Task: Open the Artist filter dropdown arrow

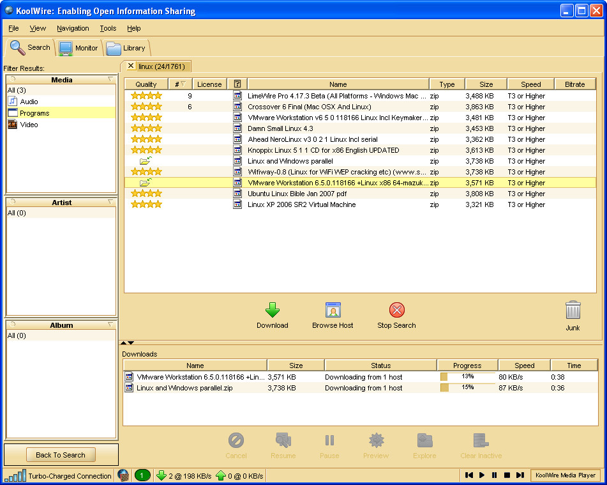Action: tap(110, 201)
